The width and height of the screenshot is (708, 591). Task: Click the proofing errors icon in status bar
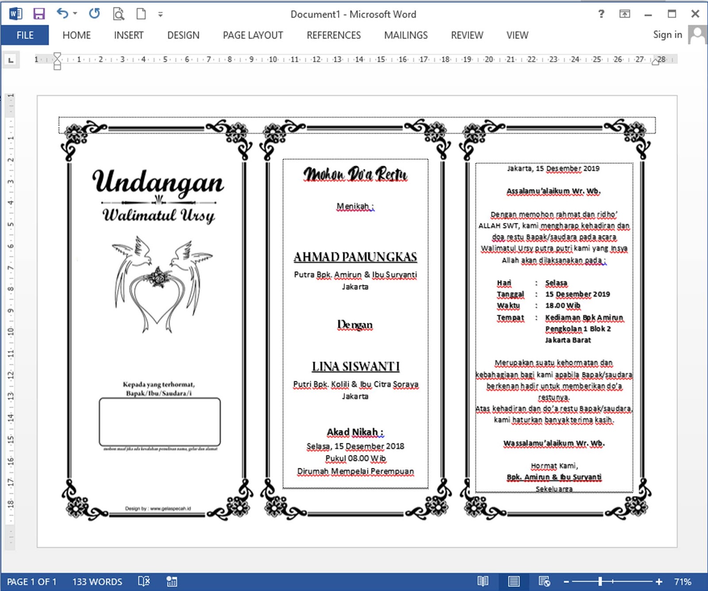pyautogui.click(x=144, y=581)
